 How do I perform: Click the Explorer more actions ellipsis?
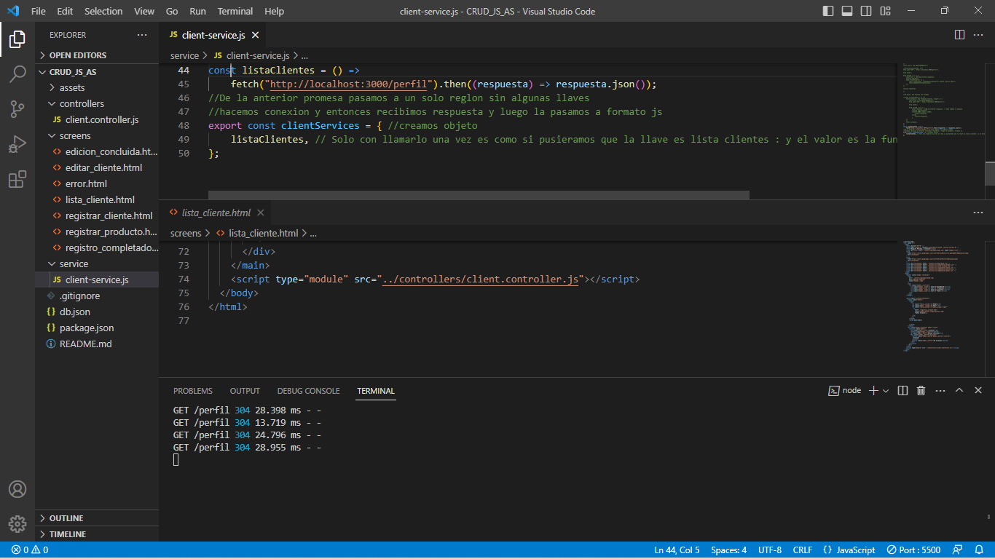click(141, 35)
